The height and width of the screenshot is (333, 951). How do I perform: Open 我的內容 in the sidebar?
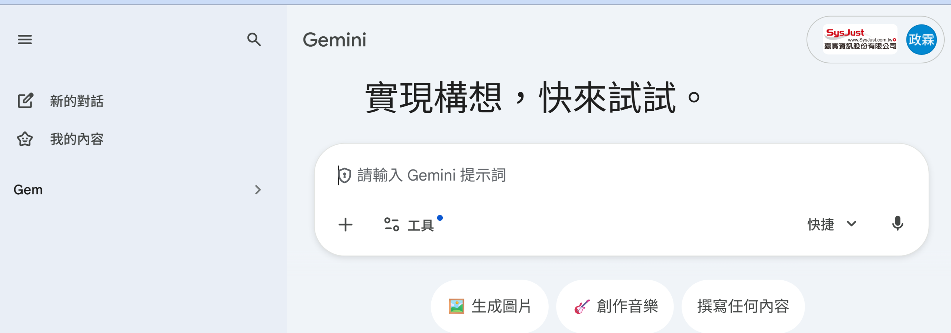coord(77,139)
